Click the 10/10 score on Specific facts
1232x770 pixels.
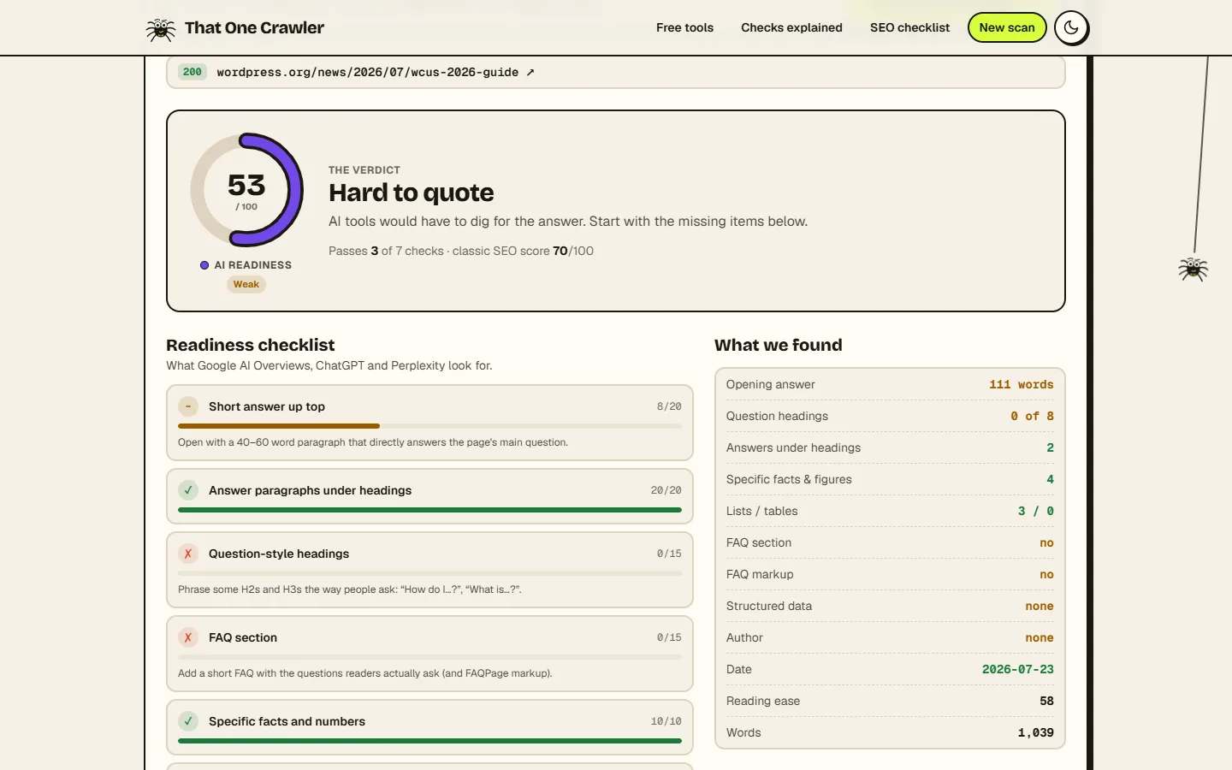click(666, 722)
